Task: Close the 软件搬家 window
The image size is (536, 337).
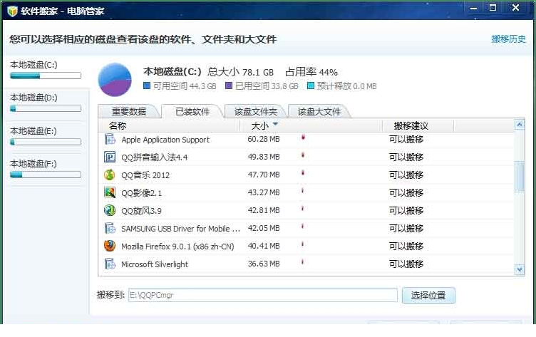Action: tap(515, 8)
